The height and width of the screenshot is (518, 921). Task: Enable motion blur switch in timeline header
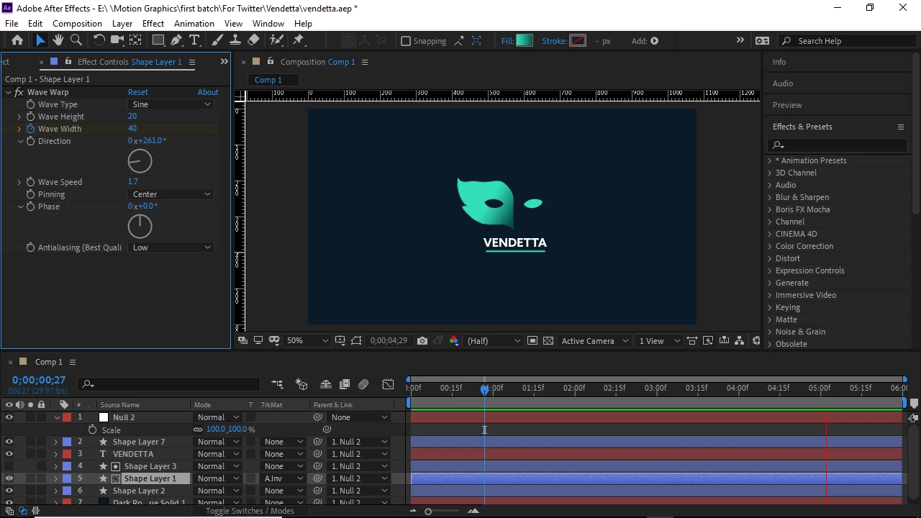363,384
